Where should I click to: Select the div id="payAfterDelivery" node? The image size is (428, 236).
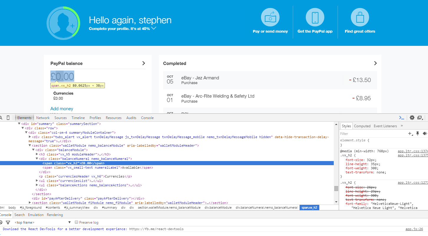[x=88, y=198]
